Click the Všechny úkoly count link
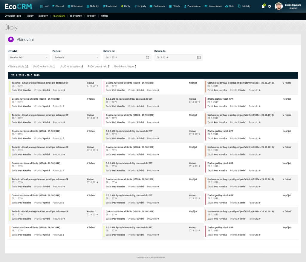The width and height of the screenshot is (306, 262). (27, 67)
